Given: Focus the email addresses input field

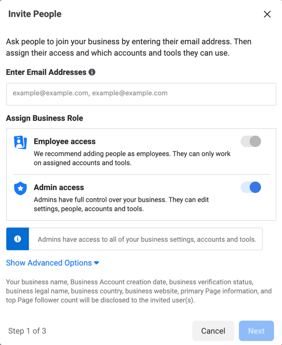Looking at the screenshot, I should (x=141, y=94).
